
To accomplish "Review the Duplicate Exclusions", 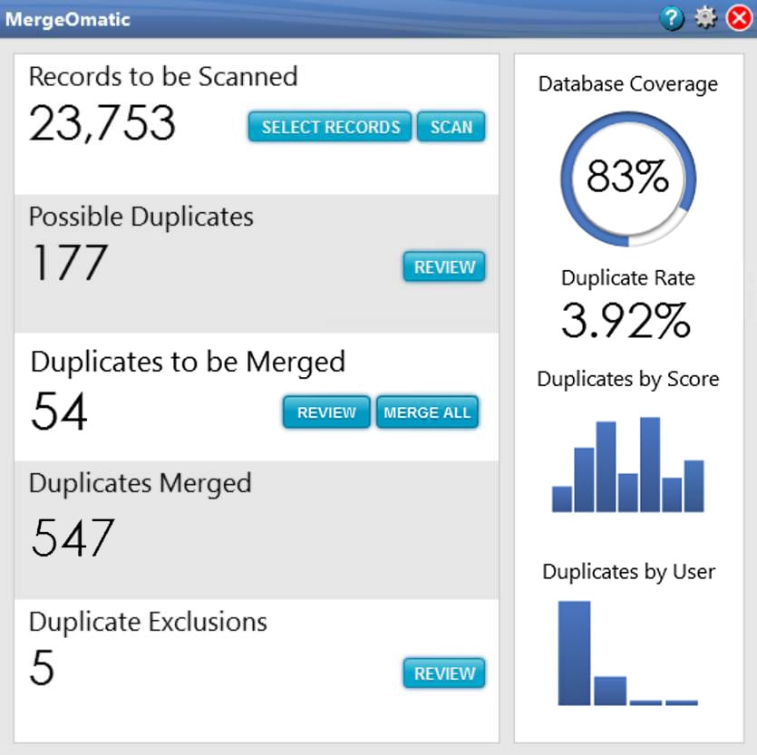I will click(443, 673).
